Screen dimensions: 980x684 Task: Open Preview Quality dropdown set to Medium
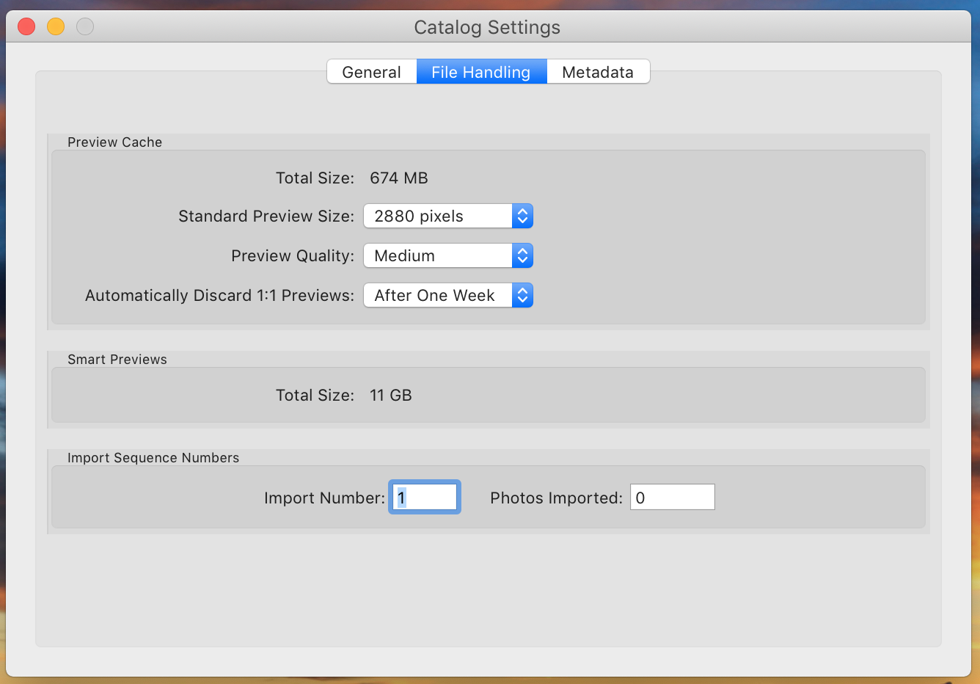click(x=448, y=255)
